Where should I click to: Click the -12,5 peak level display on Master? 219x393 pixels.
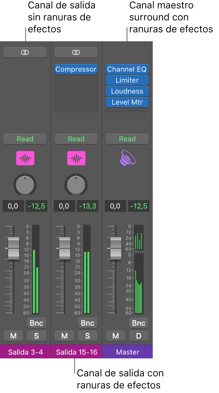tap(139, 206)
